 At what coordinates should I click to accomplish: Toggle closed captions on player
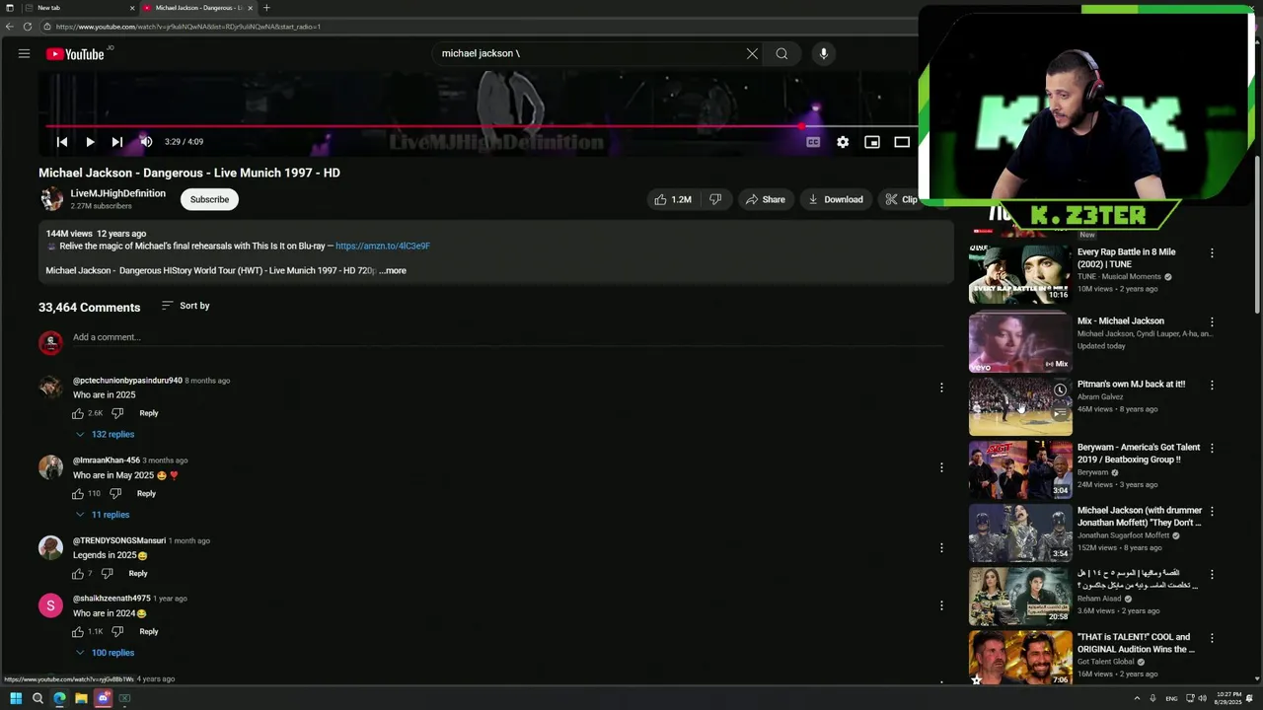pyautogui.click(x=813, y=142)
